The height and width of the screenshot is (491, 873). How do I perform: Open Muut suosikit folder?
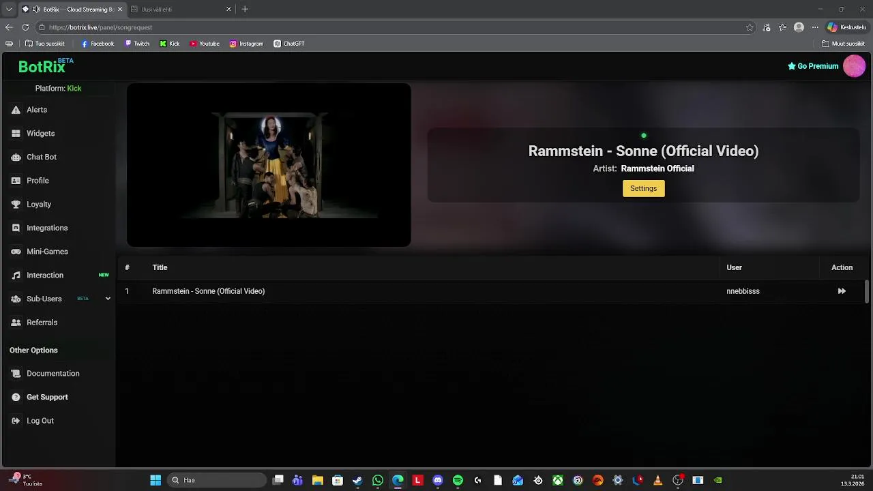pos(844,44)
